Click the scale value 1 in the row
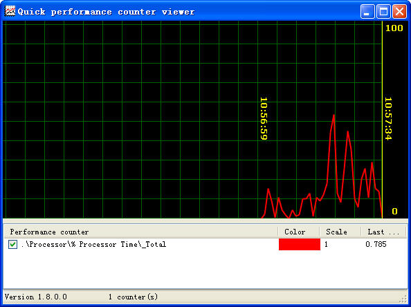Viewport: 411px width, 307px height. pyautogui.click(x=326, y=244)
